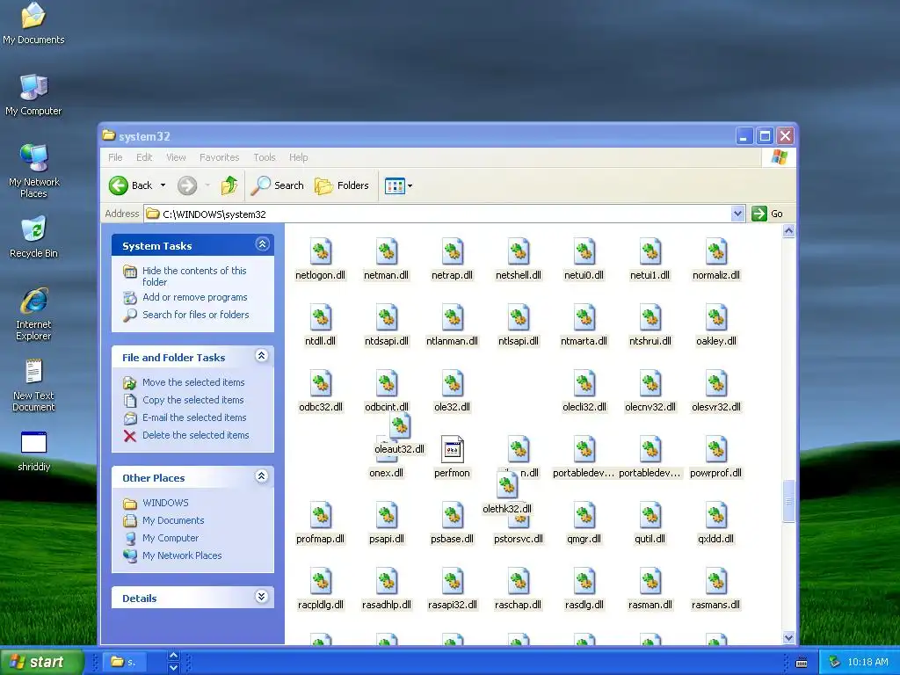Select the odbc32.dll file icon
The height and width of the screenshot is (675, 900).
320,385
